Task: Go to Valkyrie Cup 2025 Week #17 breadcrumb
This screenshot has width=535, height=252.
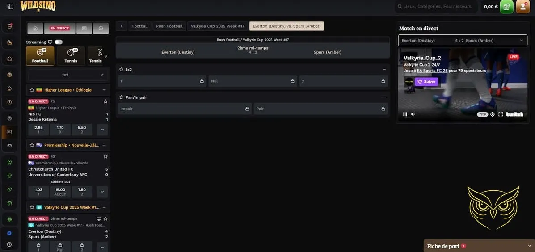Action: pyautogui.click(x=217, y=26)
